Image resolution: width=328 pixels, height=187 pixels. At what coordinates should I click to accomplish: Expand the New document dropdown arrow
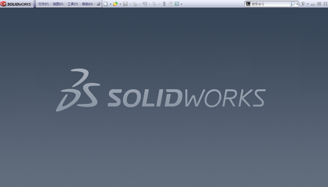click(111, 4)
